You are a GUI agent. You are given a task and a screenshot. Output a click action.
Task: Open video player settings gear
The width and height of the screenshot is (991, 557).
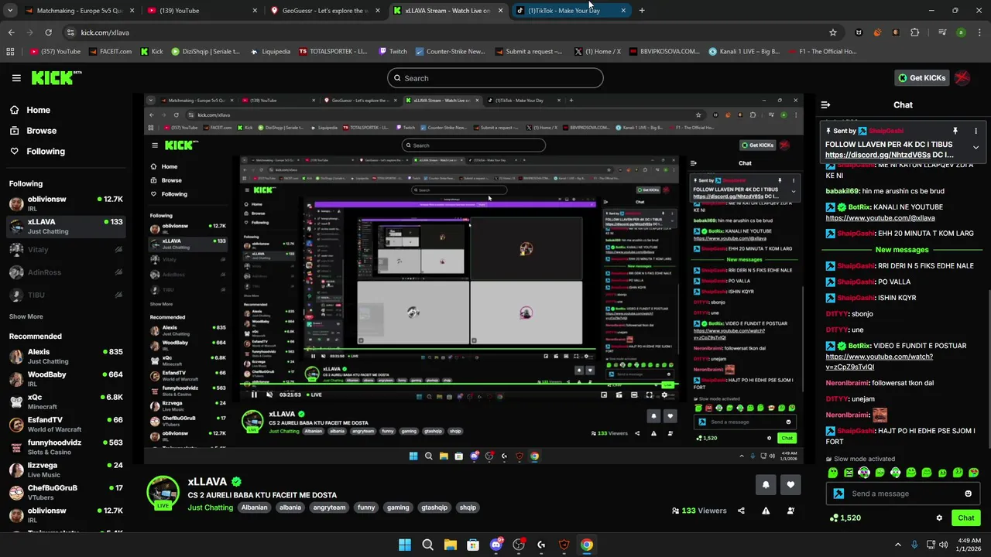pyautogui.click(x=664, y=395)
